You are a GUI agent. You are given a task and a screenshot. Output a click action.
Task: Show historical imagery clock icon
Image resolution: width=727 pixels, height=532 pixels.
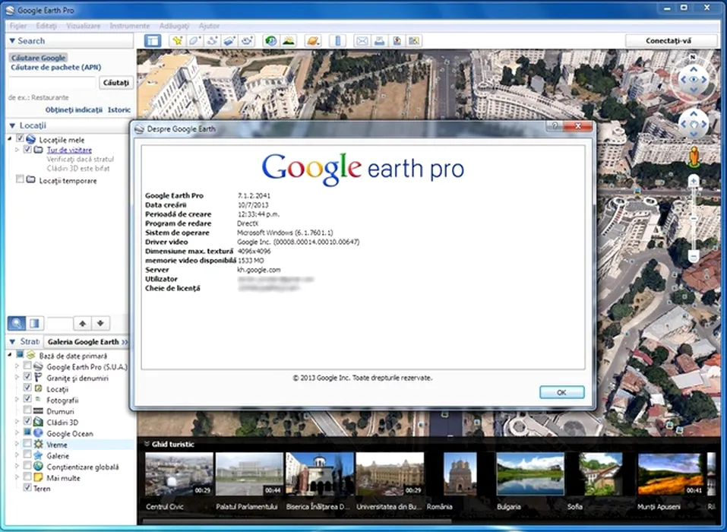[270, 41]
